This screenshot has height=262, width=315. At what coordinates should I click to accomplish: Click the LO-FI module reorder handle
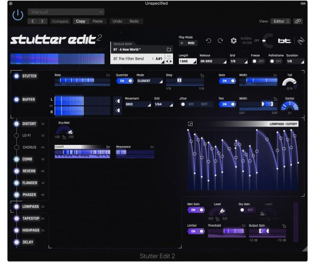(x=43, y=135)
